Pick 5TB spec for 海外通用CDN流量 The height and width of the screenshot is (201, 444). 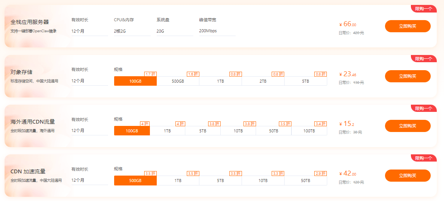(x=203, y=131)
